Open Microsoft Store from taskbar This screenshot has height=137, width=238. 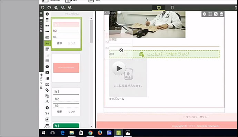81,133
